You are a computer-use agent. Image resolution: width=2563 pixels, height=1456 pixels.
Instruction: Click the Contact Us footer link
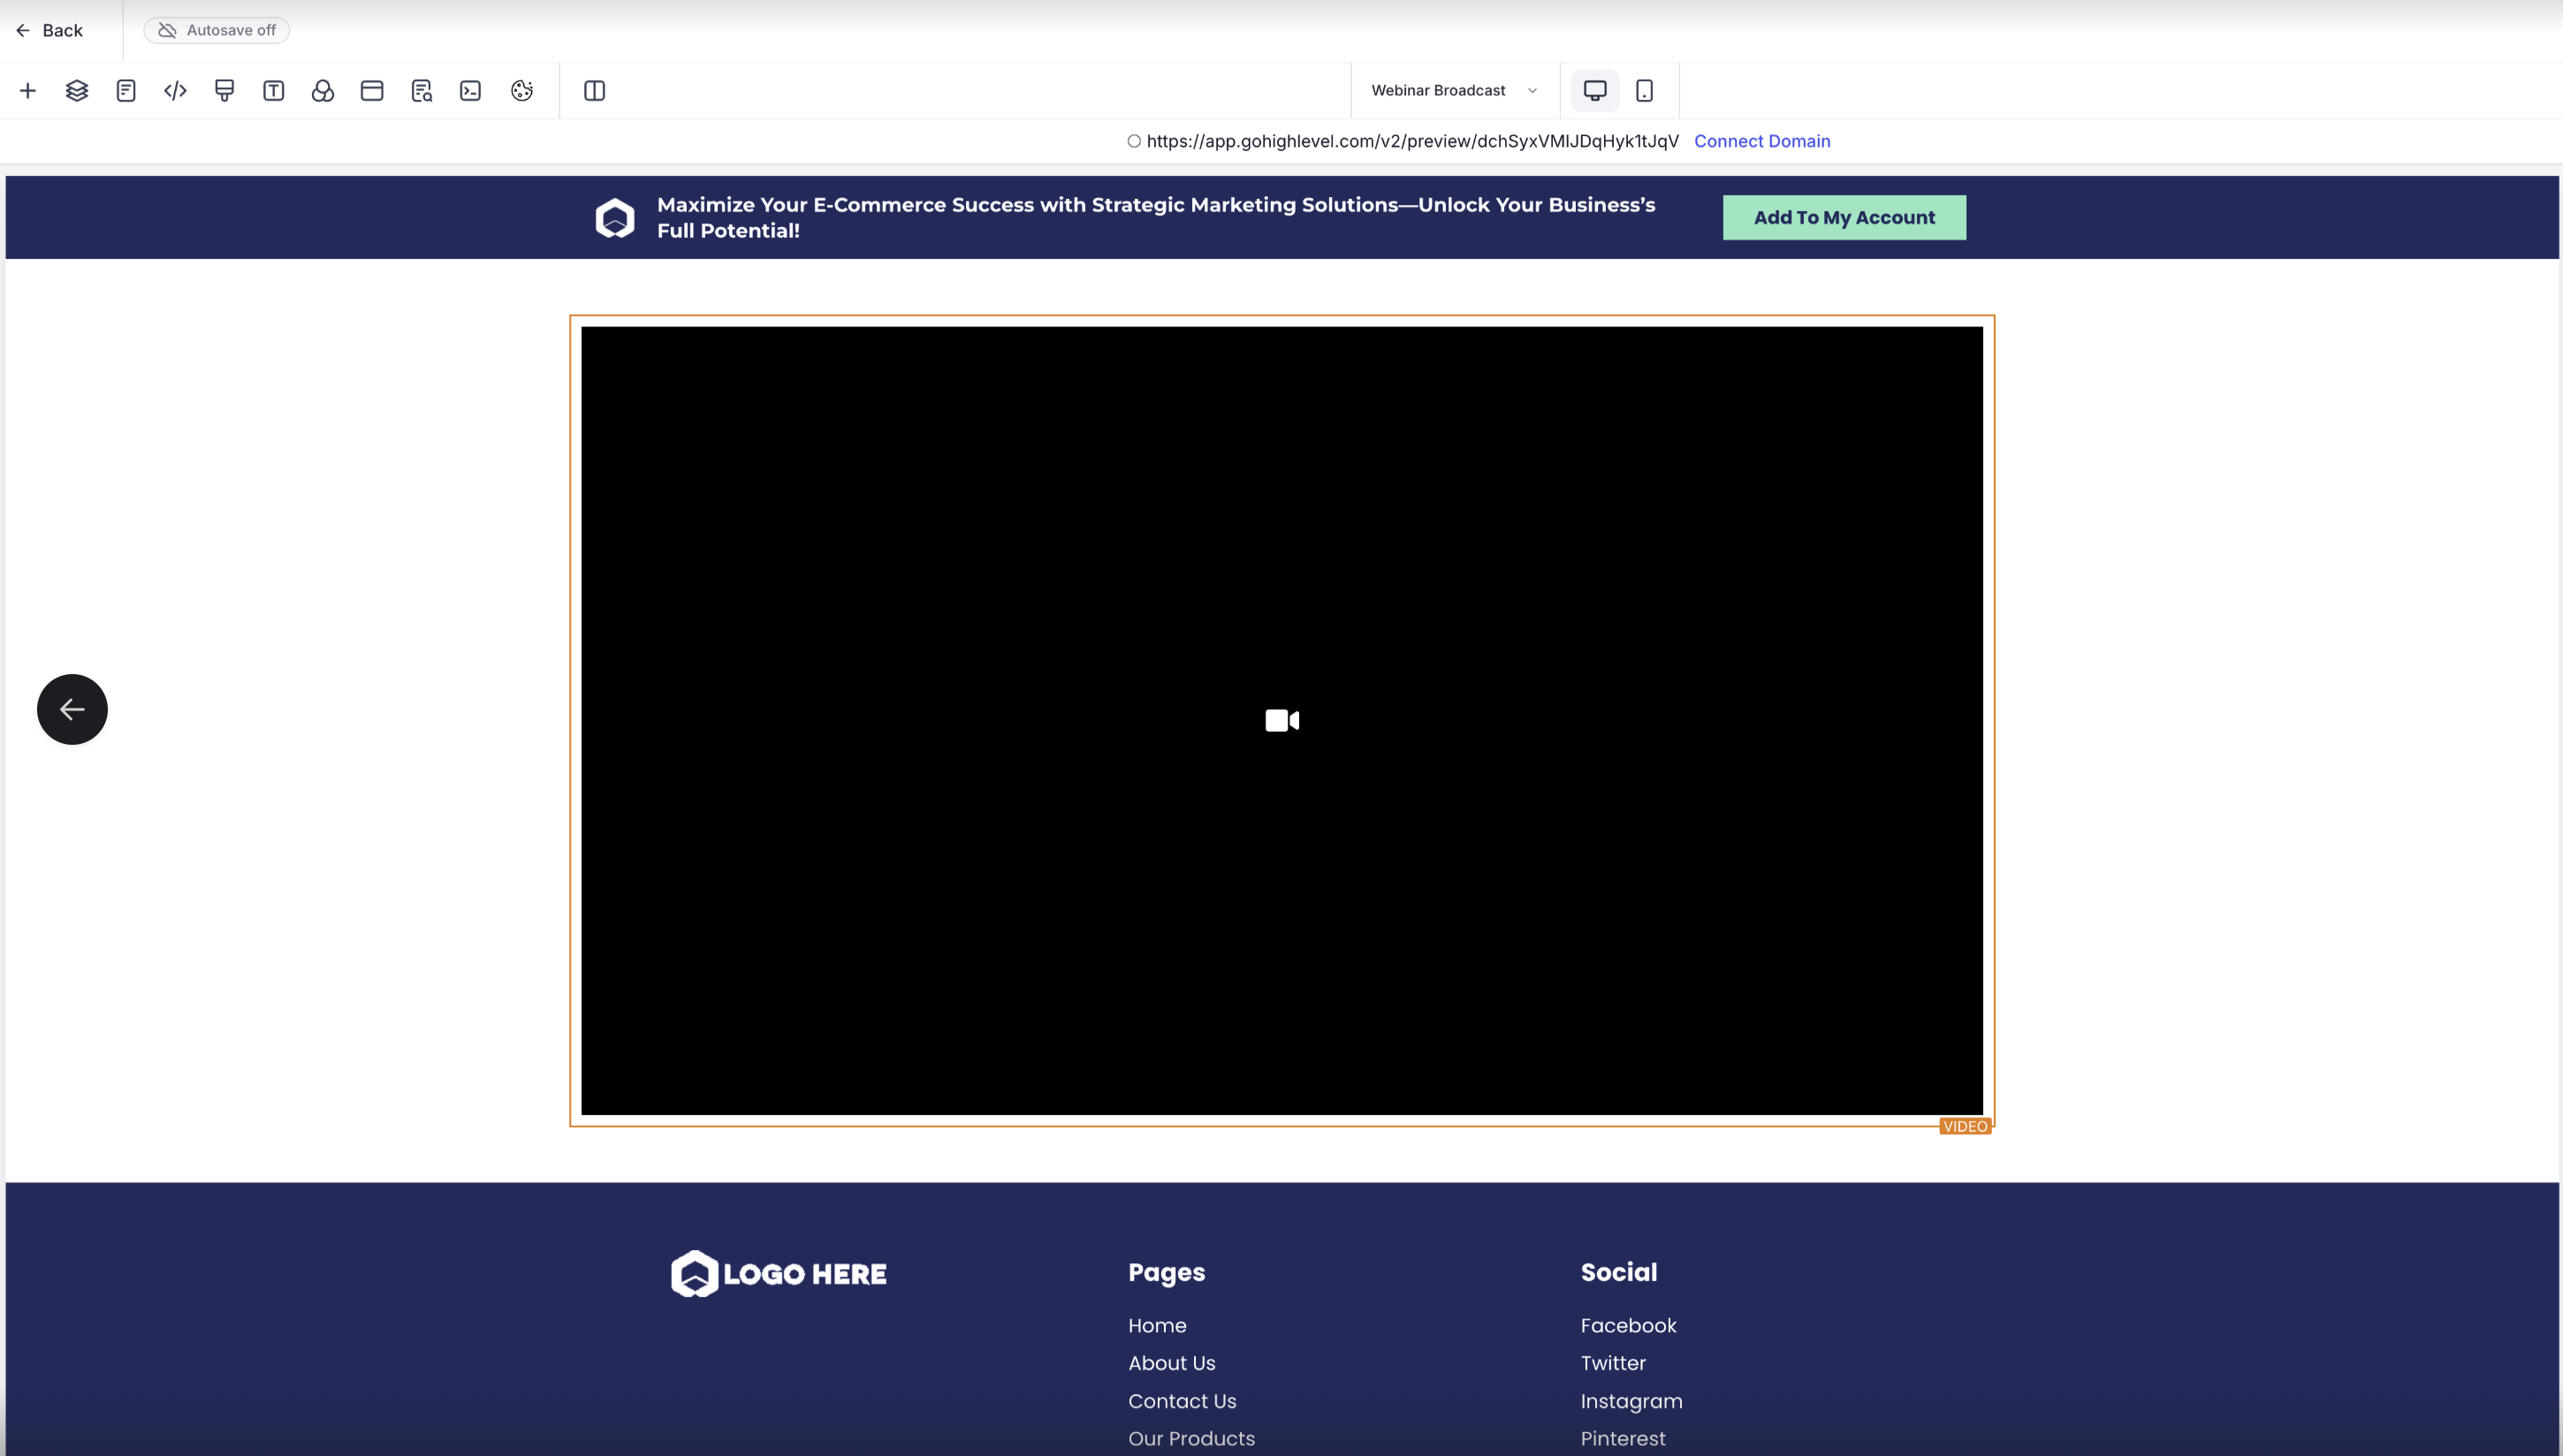1182,1401
